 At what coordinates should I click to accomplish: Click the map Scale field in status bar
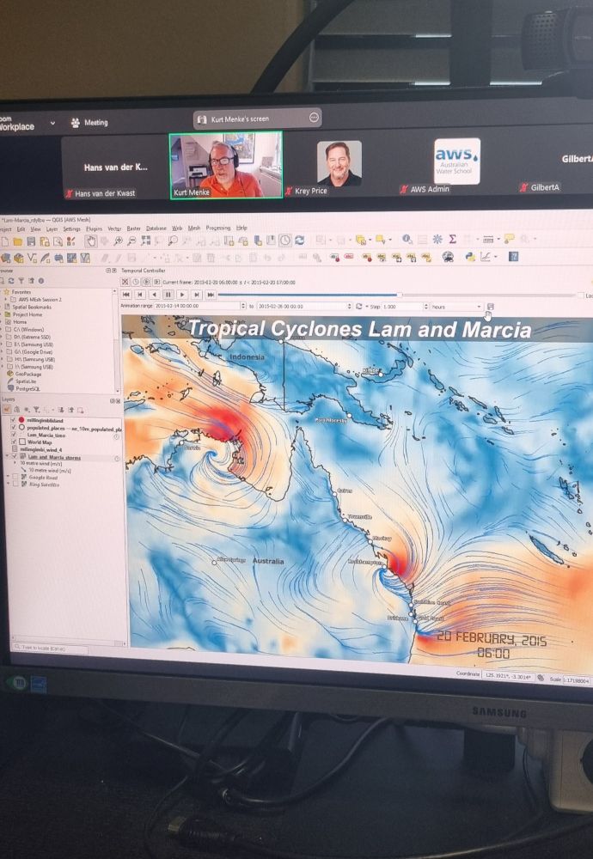pyautogui.click(x=577, y=679)
